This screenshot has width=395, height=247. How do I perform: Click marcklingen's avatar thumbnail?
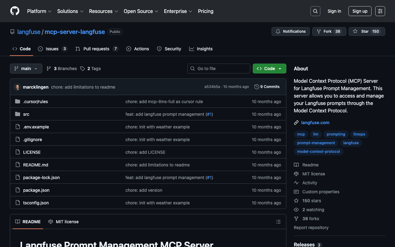pyautogui.click(x=17, y=87)
